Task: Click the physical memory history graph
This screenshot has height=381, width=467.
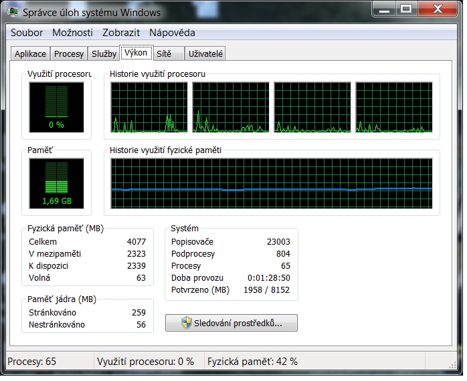Action: (272, 184)
